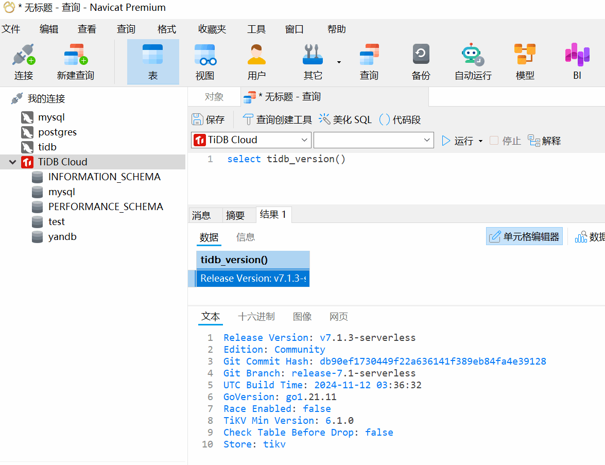
Task: Select the INFORMATION_SCHEMA database
Action: pyautogui.click(x=104, y=177)
